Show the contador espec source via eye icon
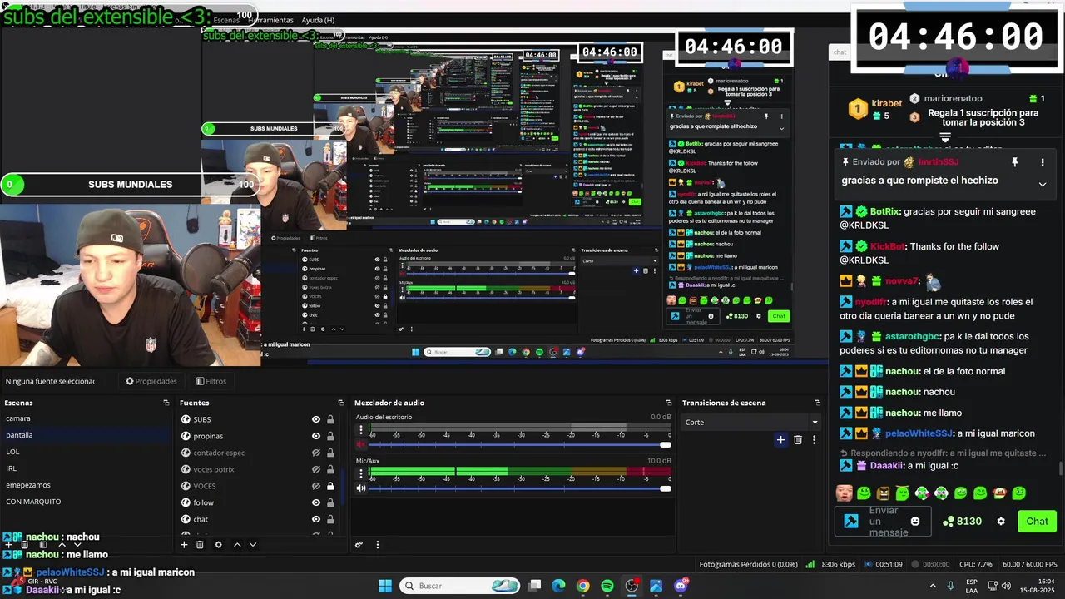The height and width of the screenshot is (599, 1065). pos(316,453)
